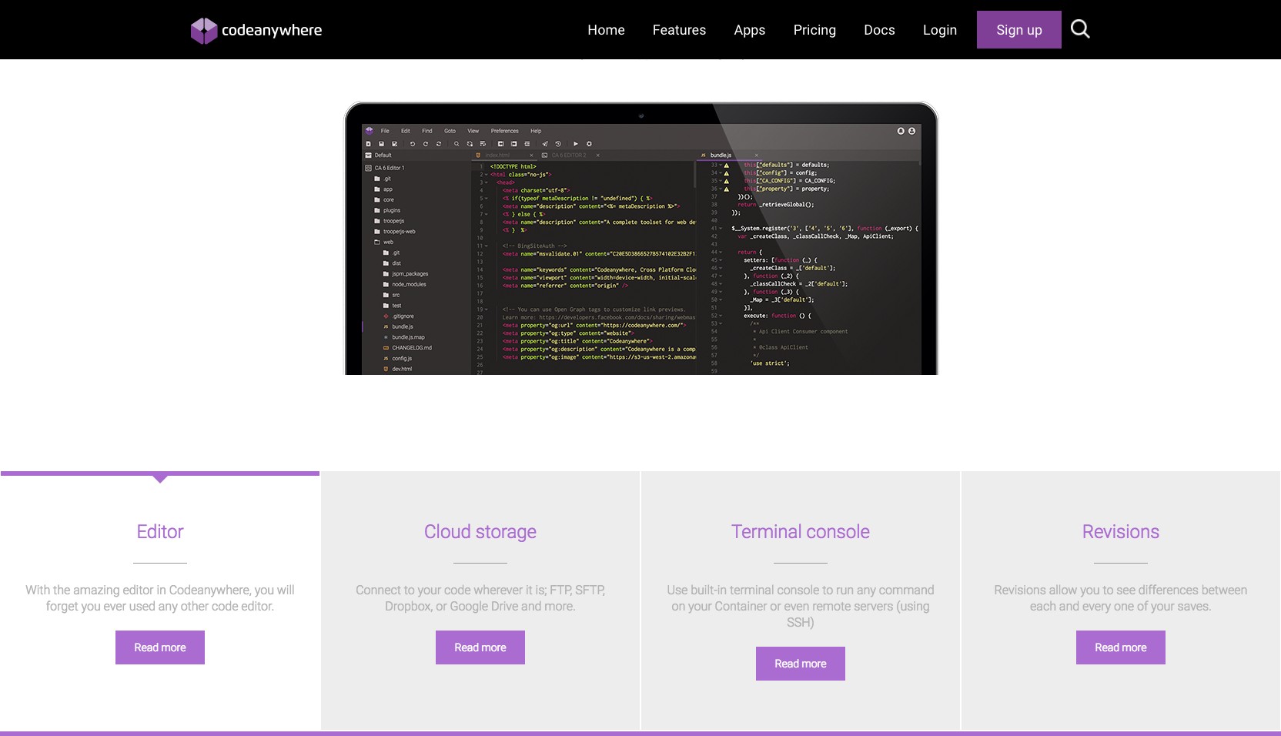Select the Revisions feature heading
1281x736 pixels.
click(x=1121, y=532)
